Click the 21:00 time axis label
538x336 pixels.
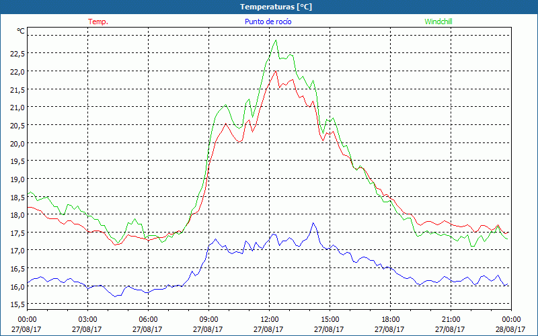click(x=451, y=320)
